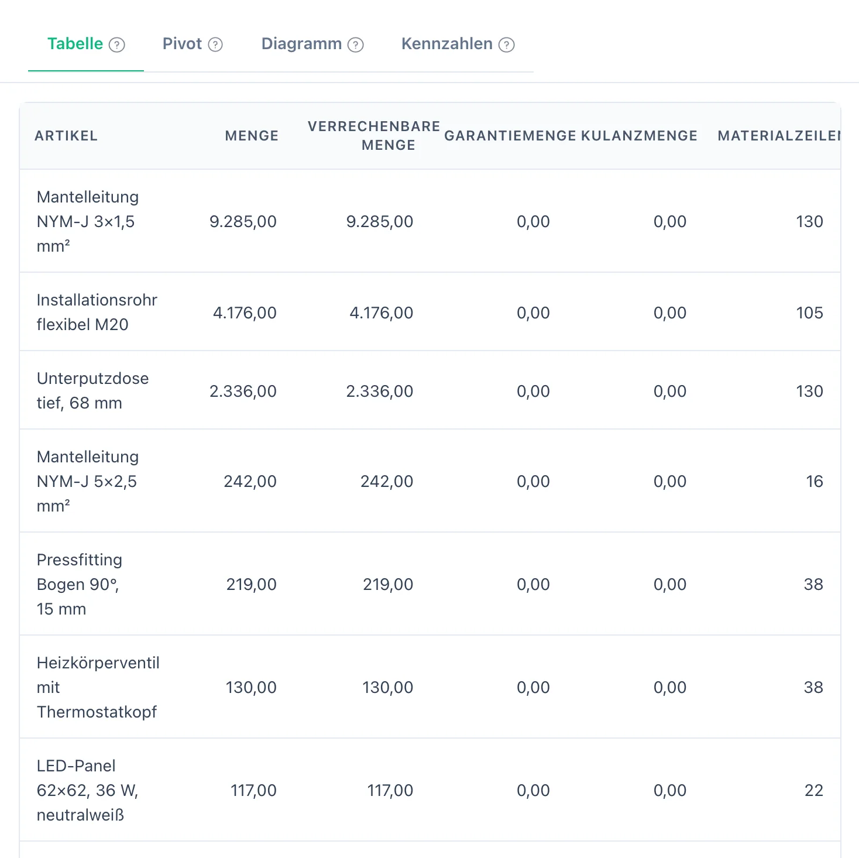This screenshot has height=858, width=859.
Task: Select the verrechenbare Menge value 219,00
Action: click(388, 584)
